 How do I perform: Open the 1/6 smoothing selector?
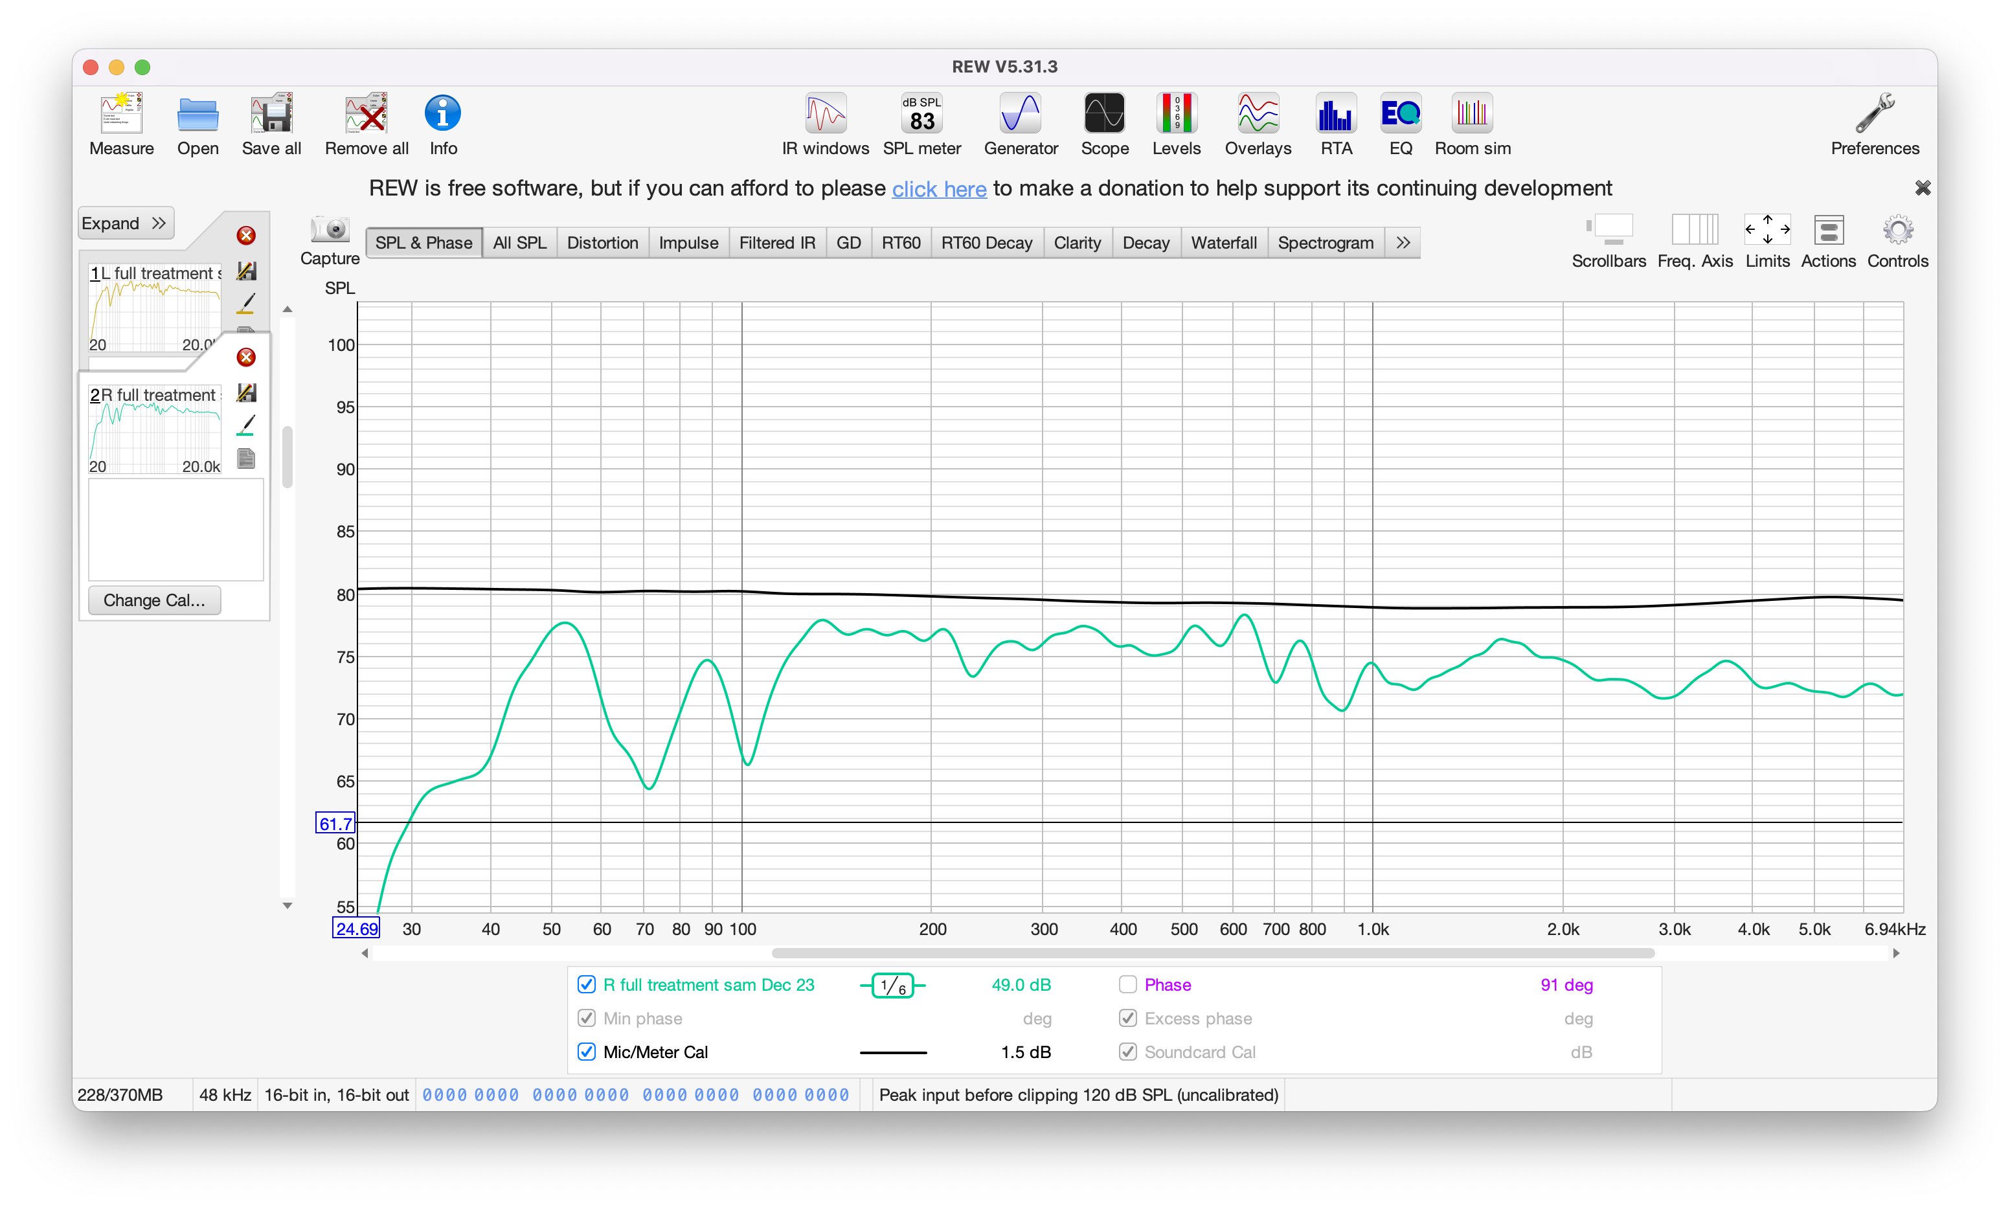pyautogui.click(x=893, y=986)
